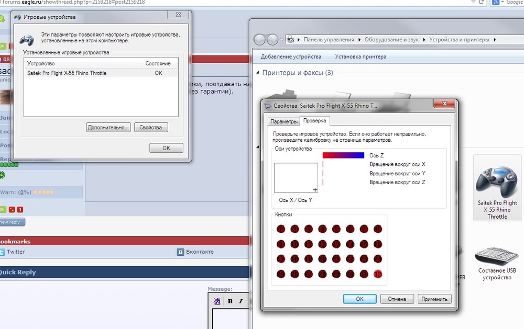This screenshot has width=524, height=329.
Task: Click button indicator 13 in Кнопки group
Action: pyautogui.click(x=336, y=244)
